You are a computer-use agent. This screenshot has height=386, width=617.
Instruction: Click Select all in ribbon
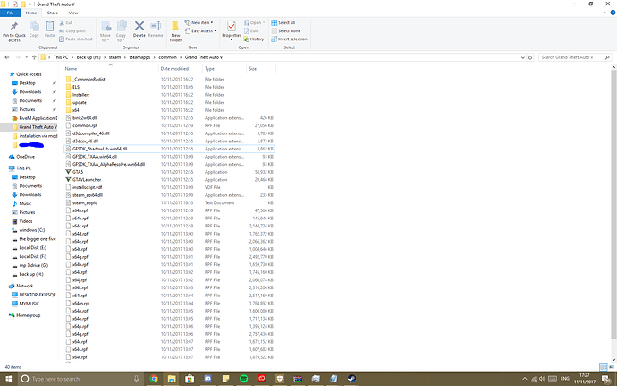pos(283,23)
